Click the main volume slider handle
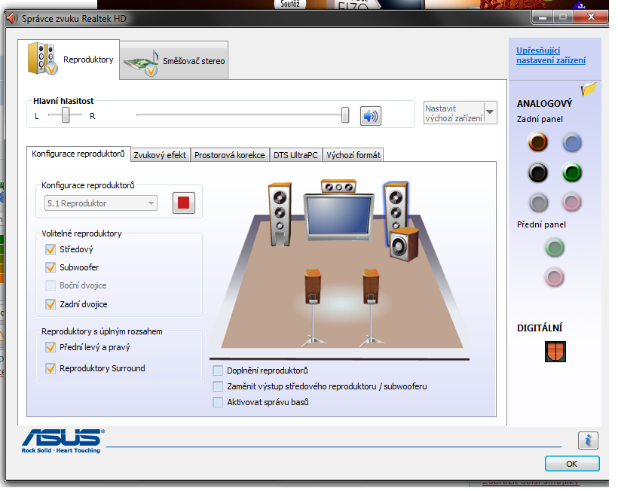 coord(345,115)
